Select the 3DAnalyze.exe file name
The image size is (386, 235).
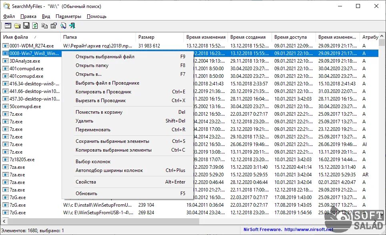25,61
